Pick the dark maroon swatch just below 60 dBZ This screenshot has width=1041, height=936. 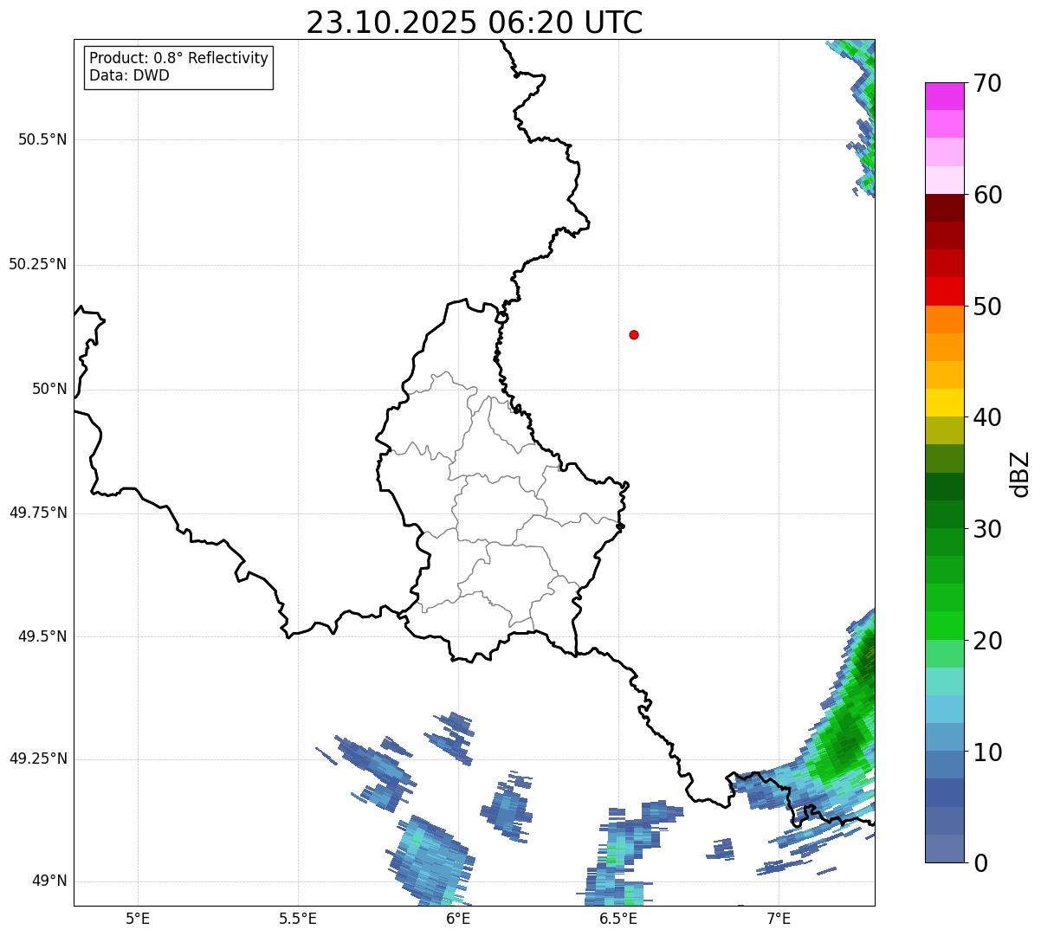944,208
